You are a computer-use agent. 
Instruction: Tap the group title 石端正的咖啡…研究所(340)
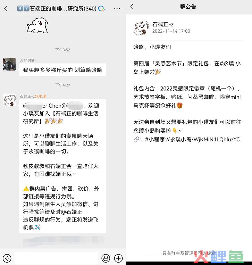(x=63, y=8)
